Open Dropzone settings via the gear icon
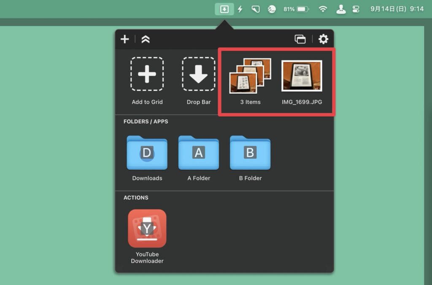Screen dimensions: 432x285 (x=323, y=39)
